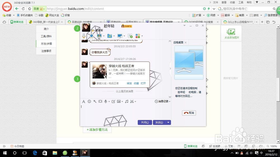The image size is (280, 157).
Task: Select the 工具/原料 sidebar section
Action: pos(46,36)
